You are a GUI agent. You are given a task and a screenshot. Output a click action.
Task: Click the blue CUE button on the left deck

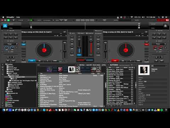32,61
